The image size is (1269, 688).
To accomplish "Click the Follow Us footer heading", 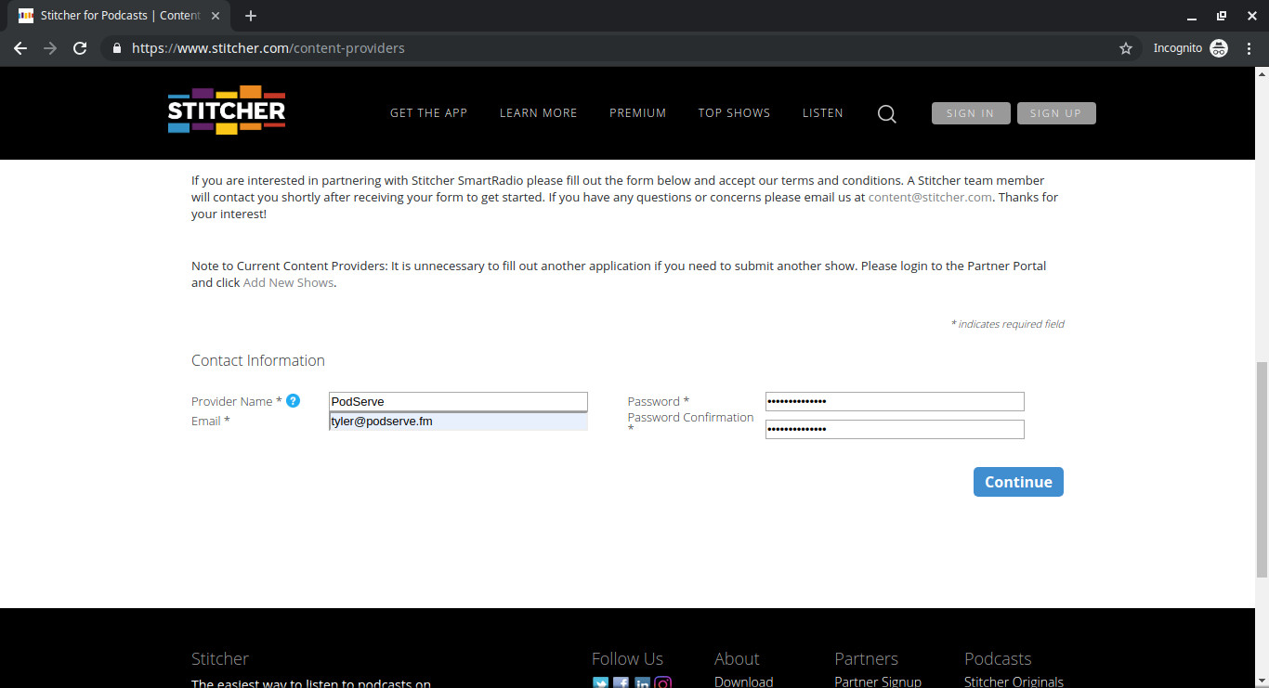I will coord(627,658).
